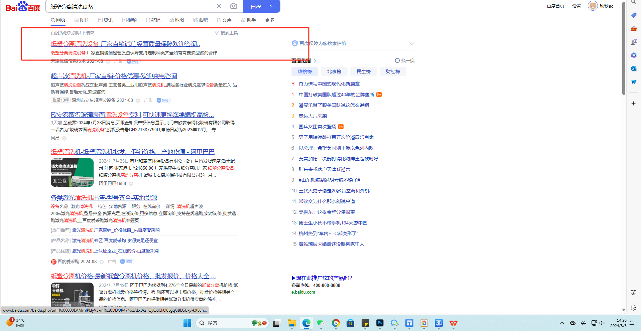
Task: Click the 换一换 refresh icon
Action: [397, 60]
